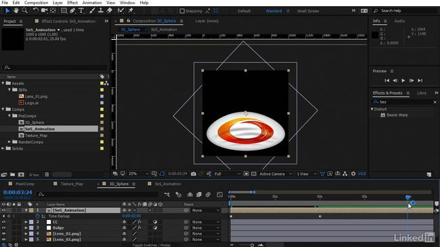Select the Zoom magnifier tool
The height and width of the screenshot is (247, 440).
(x=24, y=11)
